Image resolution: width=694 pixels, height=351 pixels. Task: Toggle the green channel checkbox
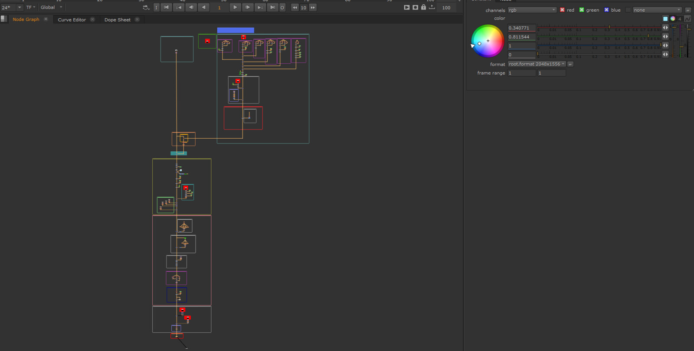[x=582, y=10]
